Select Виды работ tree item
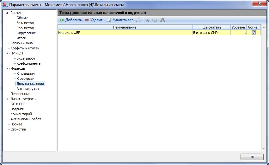269x165 pixels. point(26,58)
